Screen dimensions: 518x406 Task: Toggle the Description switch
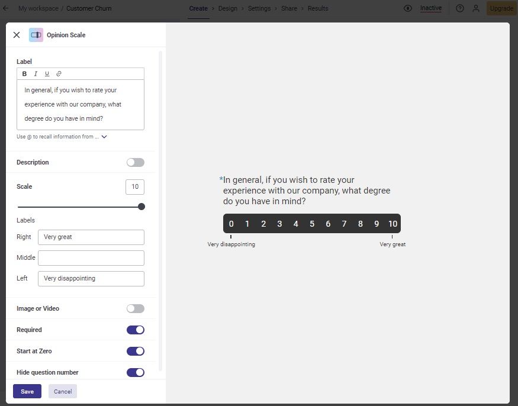pos(136,163)
